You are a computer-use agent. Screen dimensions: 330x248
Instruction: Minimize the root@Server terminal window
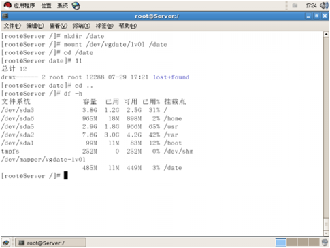pos(308,16)
